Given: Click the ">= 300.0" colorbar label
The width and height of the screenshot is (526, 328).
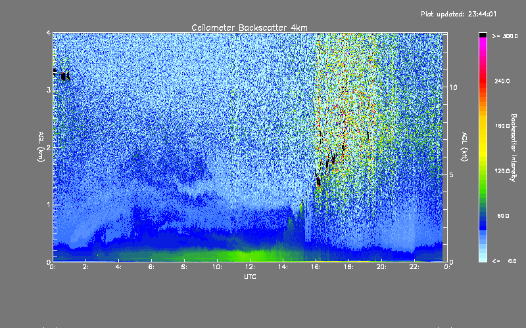Looking at the screenshot, I should coord(505,36).
